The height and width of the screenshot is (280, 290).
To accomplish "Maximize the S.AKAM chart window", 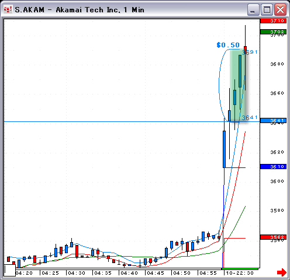I will 267,9.
